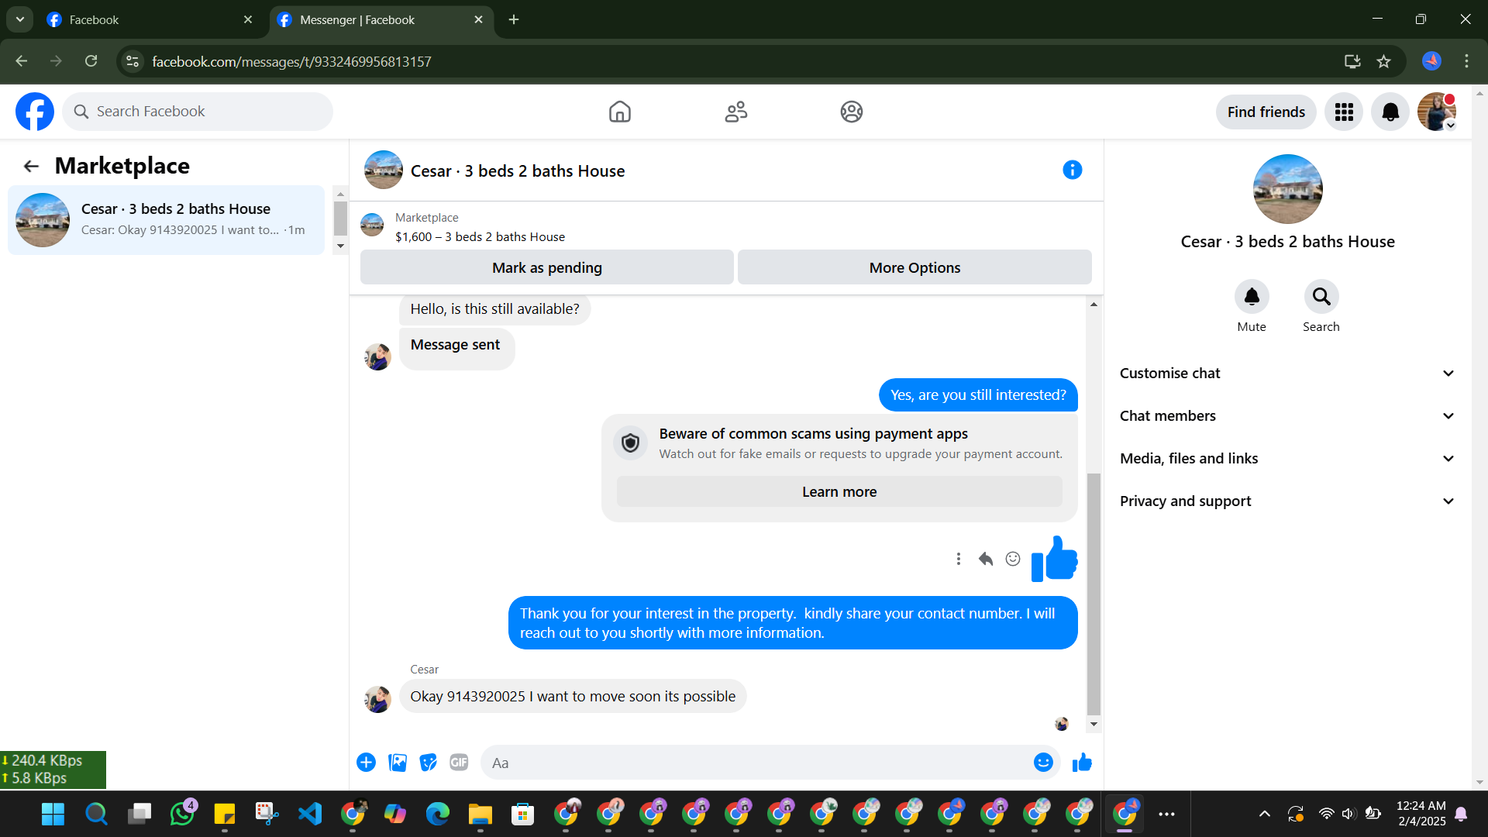Viewport: 1488px width, 837px height.
Task: Open the emoji picker
Action: (x=1043, y=763)
